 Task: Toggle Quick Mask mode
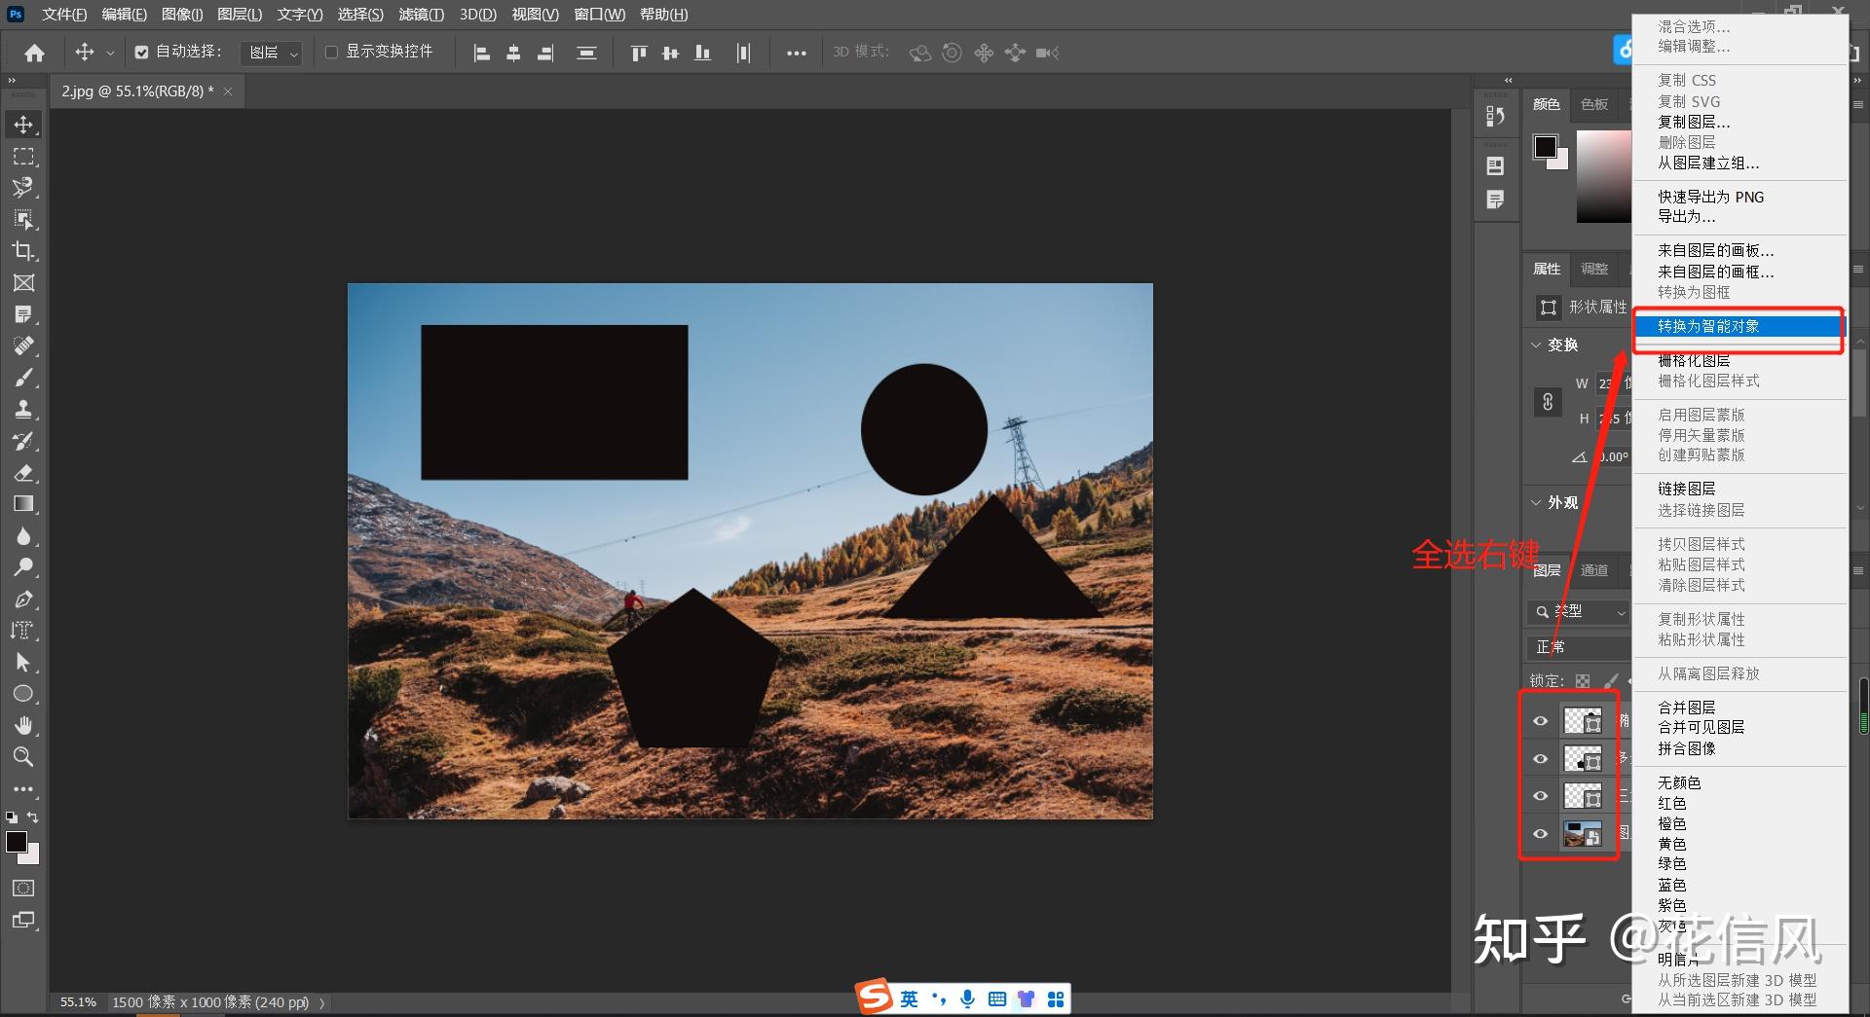coord(23,889)
